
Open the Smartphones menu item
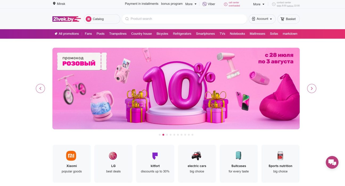[205, 34]
